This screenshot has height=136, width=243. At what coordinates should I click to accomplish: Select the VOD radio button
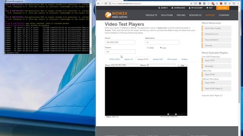coord(148,48)
